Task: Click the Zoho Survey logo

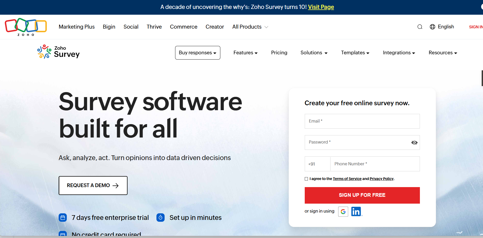Action: [x=58, y=52]
